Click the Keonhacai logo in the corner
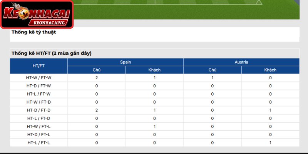The width and height of the screenshot is (308, 154). coord(37,15)
